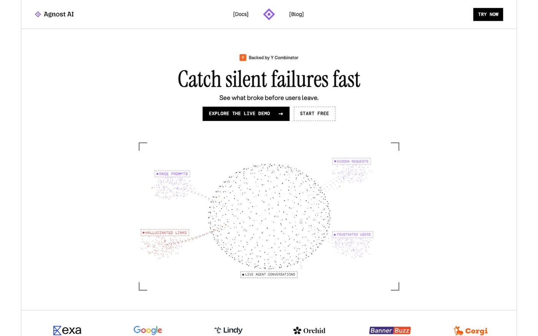
Task: Select the Hallucinated Links label
Action: (x=165, y=233)
